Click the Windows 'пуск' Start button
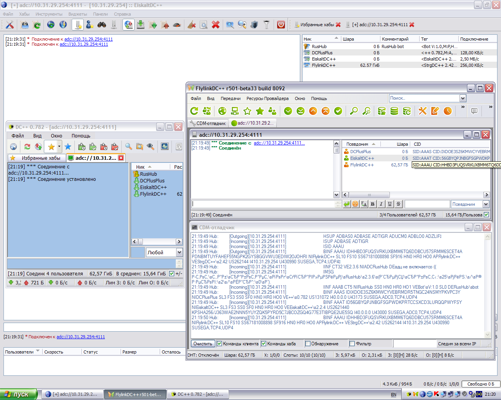Image resolution: width=501 pixels, height=400 pixels. (19, 394)
